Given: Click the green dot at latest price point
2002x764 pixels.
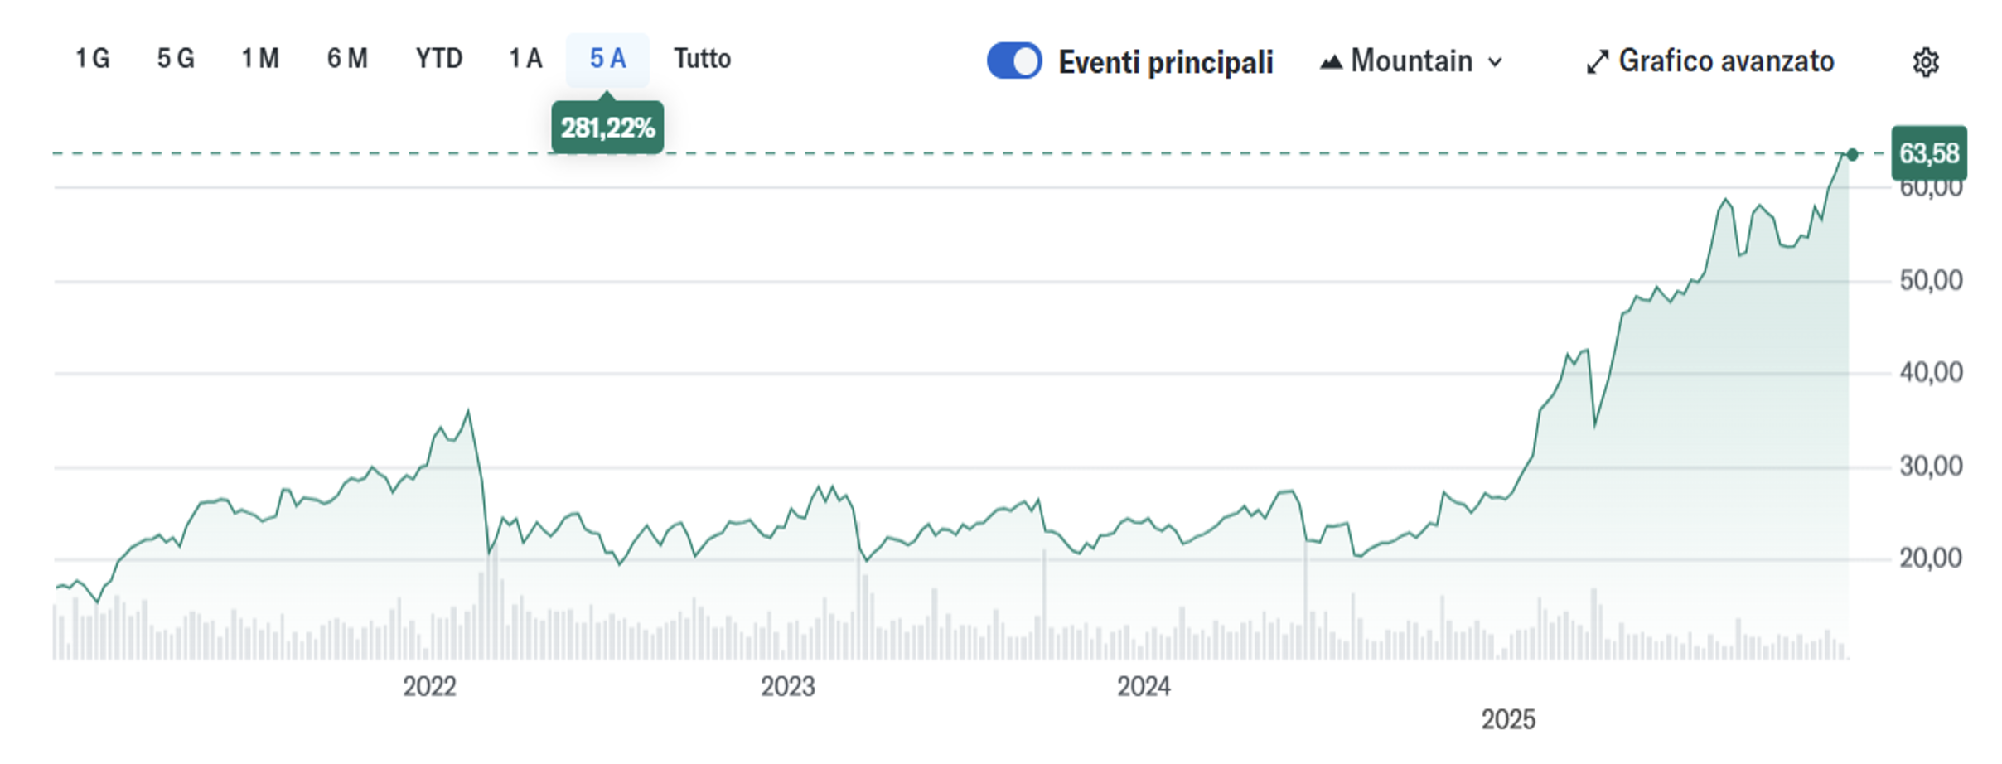Looking at the screenshot, I should (x=1852, y=155).
